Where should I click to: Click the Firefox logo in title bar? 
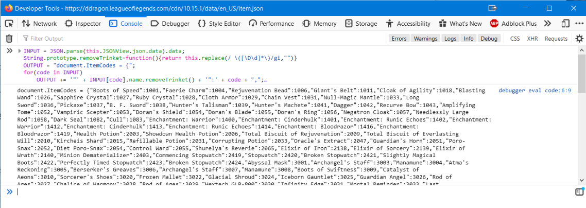[8, 8]
